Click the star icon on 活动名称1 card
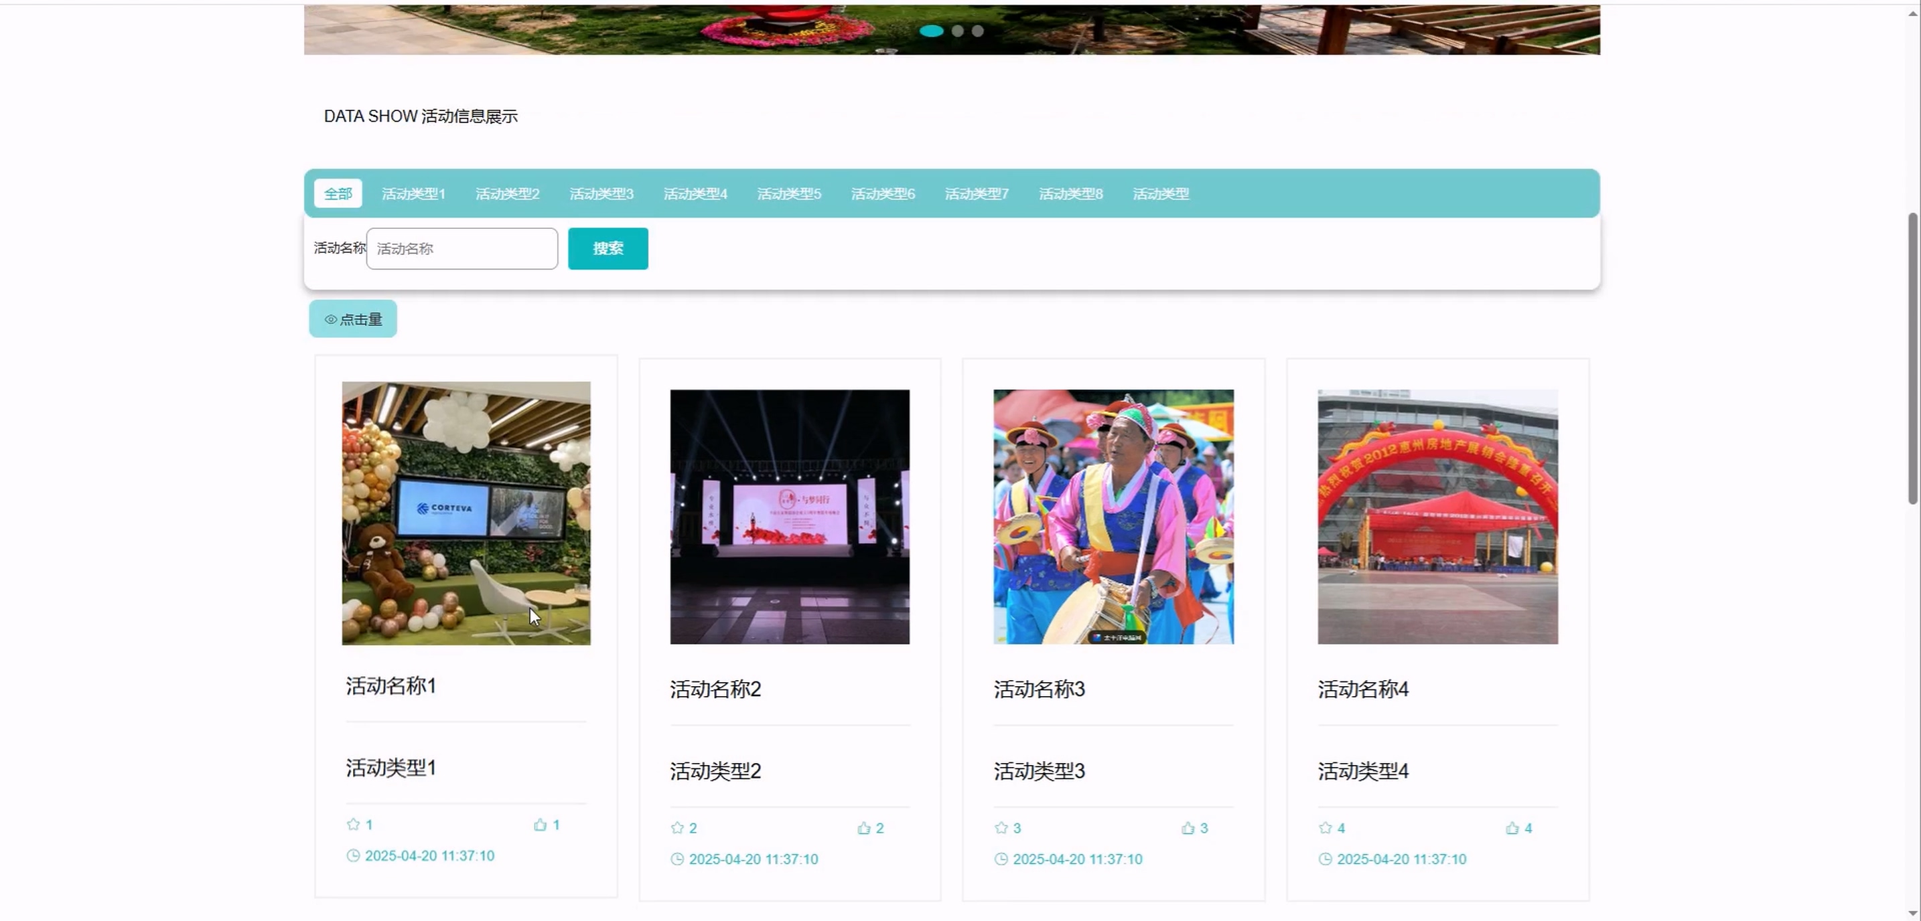This screenshot has width=1921, height=921. (x=353, y=824)
